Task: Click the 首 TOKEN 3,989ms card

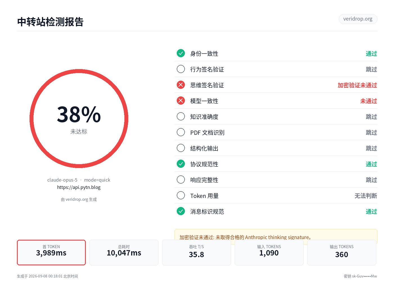Action: point(51,252)
